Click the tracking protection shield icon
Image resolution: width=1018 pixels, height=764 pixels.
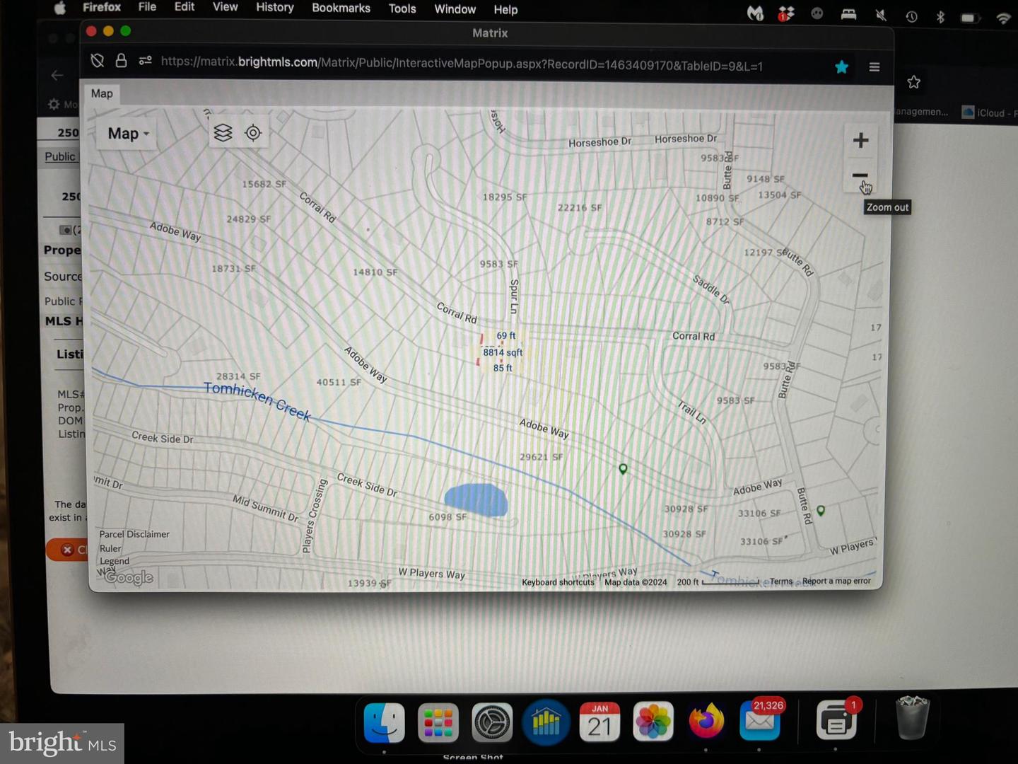pyautogui.click(x=98, y=61)
